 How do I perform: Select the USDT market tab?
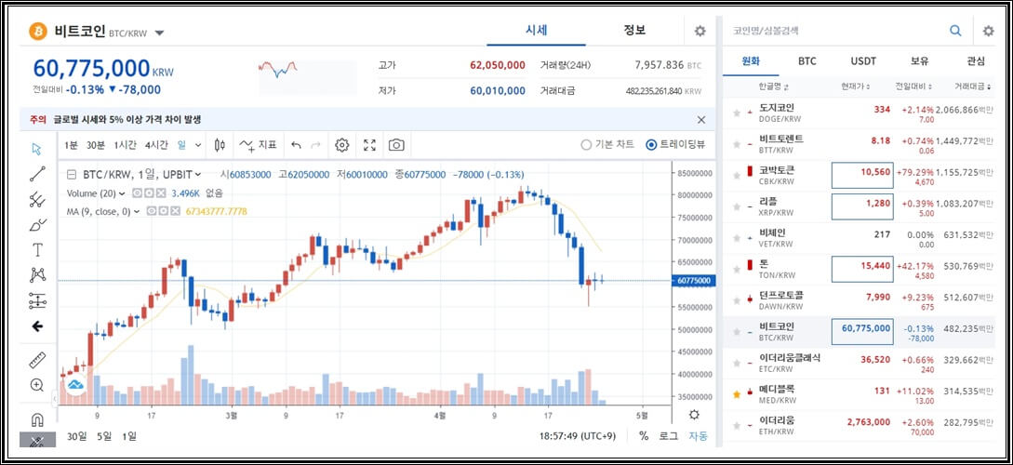(863, 61)
